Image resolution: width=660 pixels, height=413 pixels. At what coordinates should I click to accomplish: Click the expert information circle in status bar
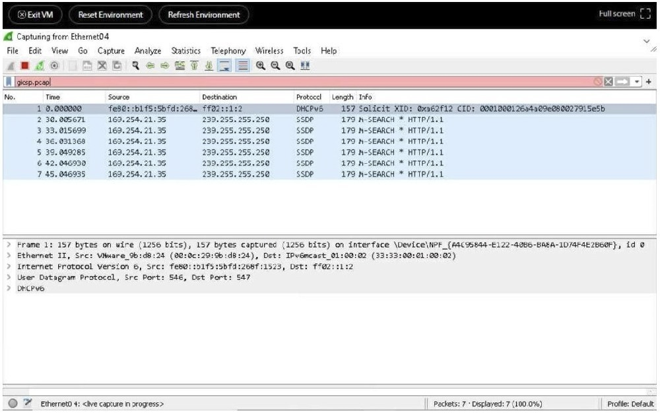coord(13,403)
